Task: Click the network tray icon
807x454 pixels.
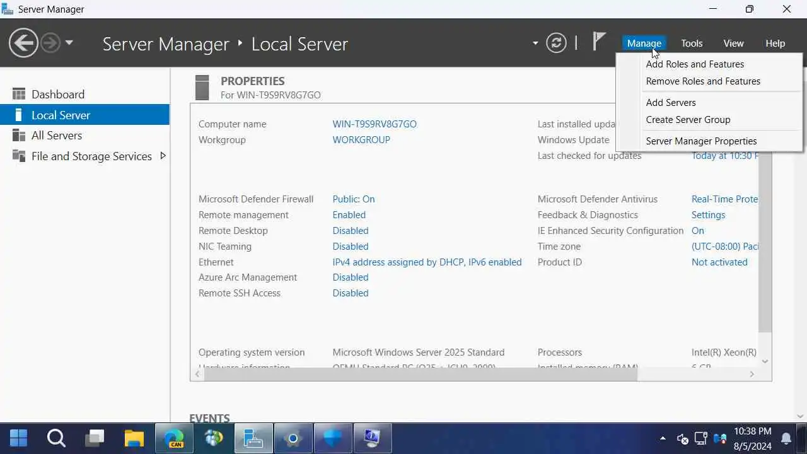Action: 701,438
